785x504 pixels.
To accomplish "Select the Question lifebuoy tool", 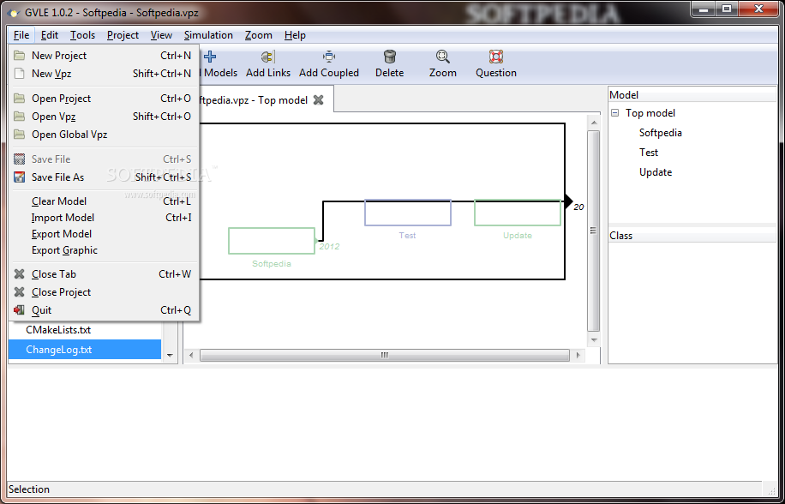I will tap(495, 64).
